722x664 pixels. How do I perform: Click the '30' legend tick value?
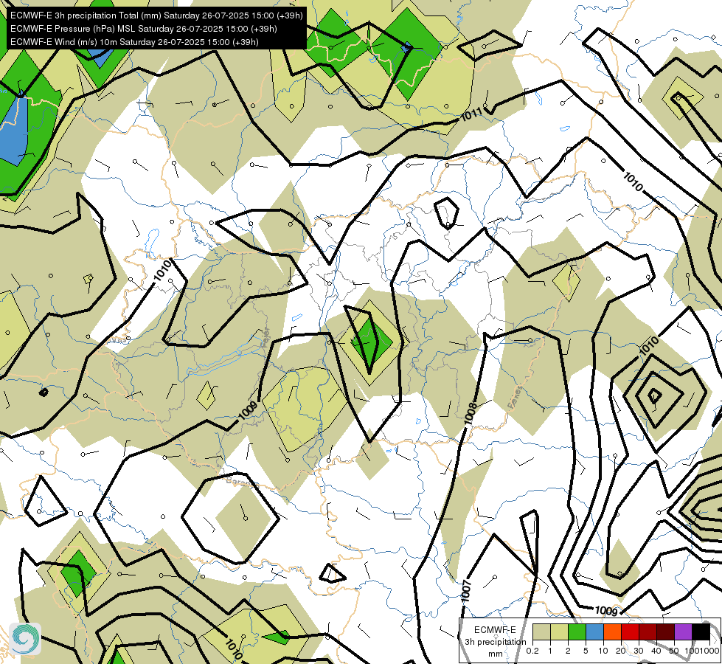click(639, 651)
